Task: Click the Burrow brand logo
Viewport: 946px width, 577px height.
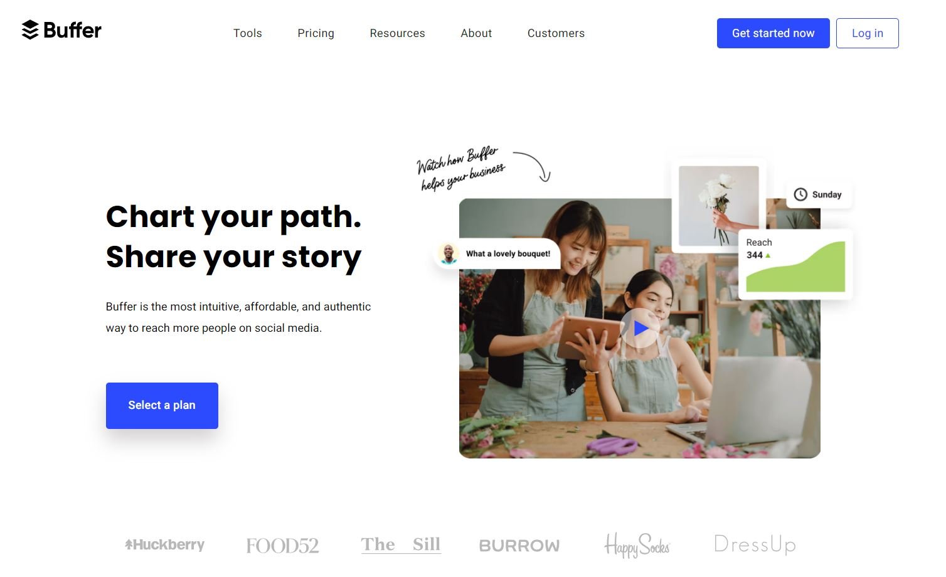Action: click(519, 546)
